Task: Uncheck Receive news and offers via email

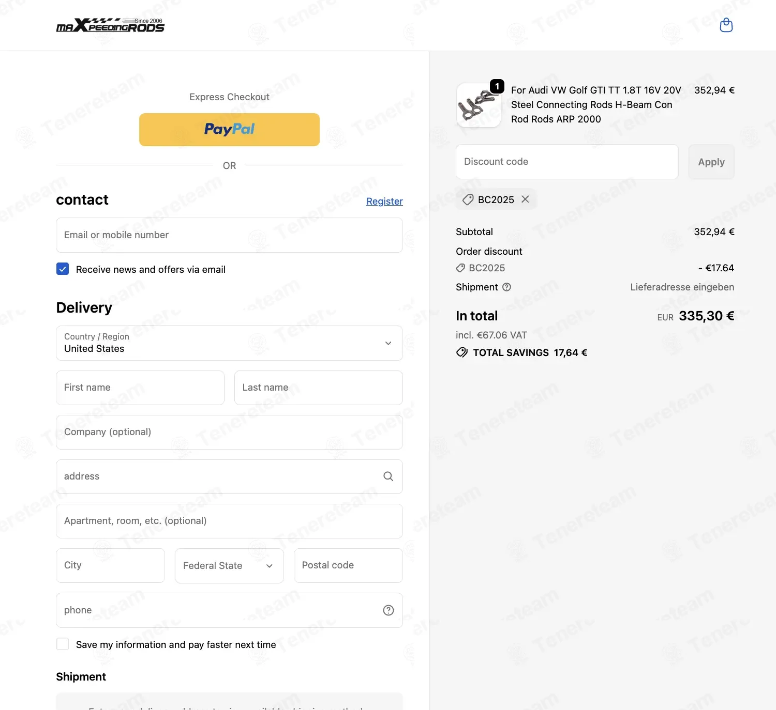Action: click(63, 269)
